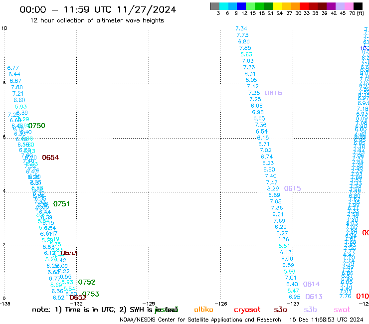
Task: Click the green 0750 pass time label
Action: [37, 126]
